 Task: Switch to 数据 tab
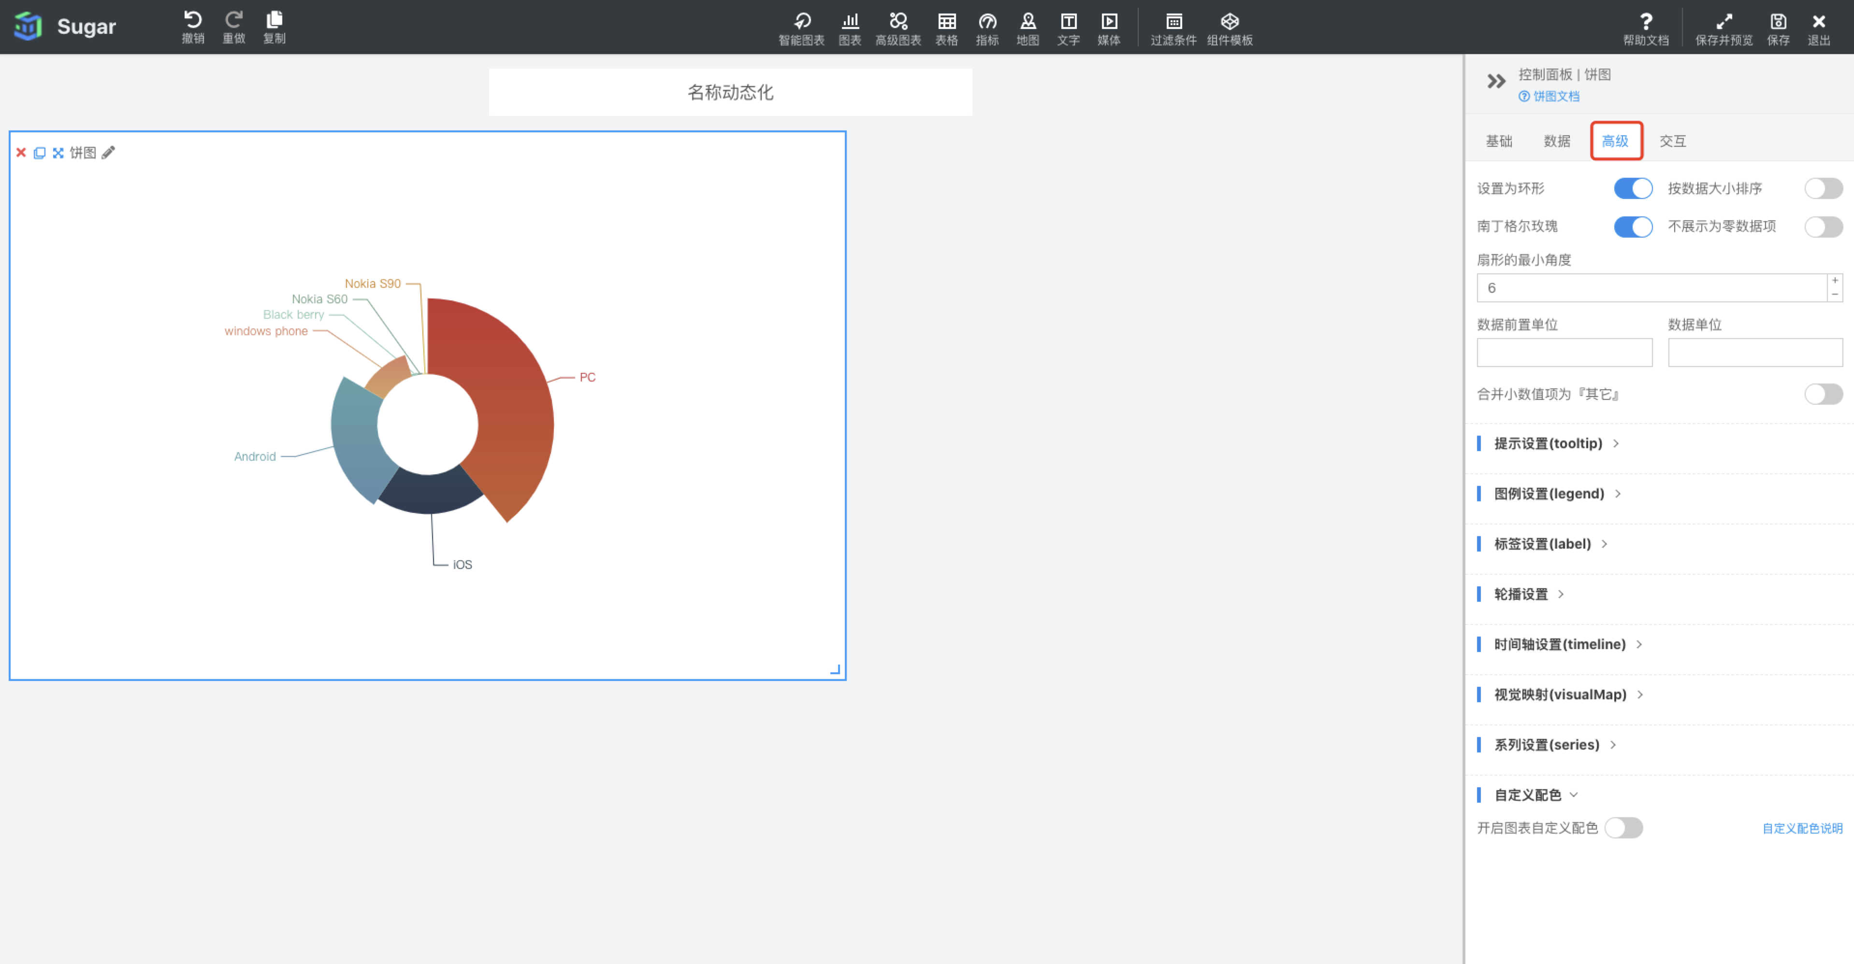pos(1557,141)
